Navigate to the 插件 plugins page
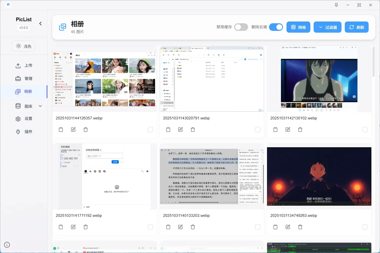Viewport: 380px width, 253px height. click(x=24, y=132)
